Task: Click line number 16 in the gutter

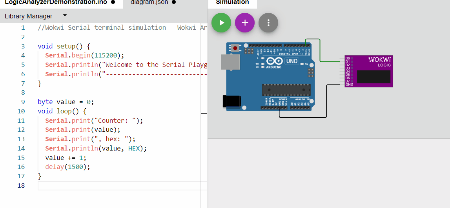Action: click(21, 167)
